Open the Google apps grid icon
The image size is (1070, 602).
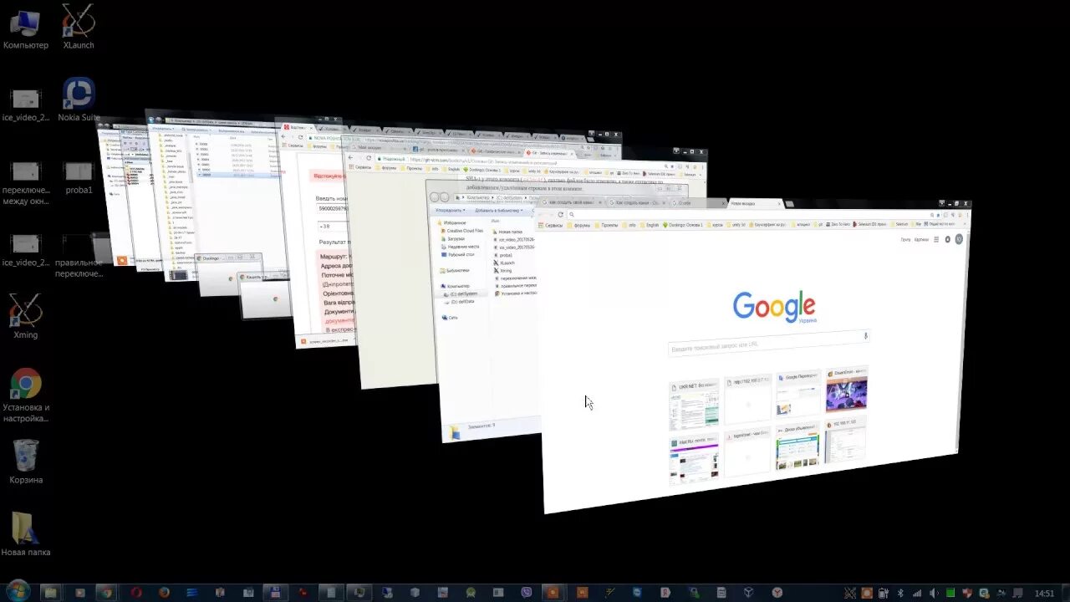(936, 240)
